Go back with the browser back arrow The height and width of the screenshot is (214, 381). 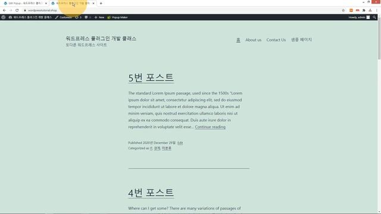[x=4, y=10]
